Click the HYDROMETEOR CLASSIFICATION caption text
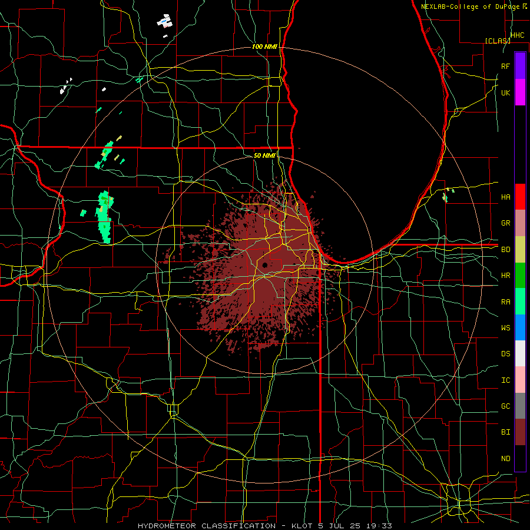Screen dimensions: 530x530 pyautogui.click(x=207, y=526)
